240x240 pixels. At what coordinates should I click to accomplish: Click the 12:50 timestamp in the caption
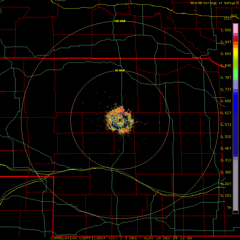pos(186,238)
